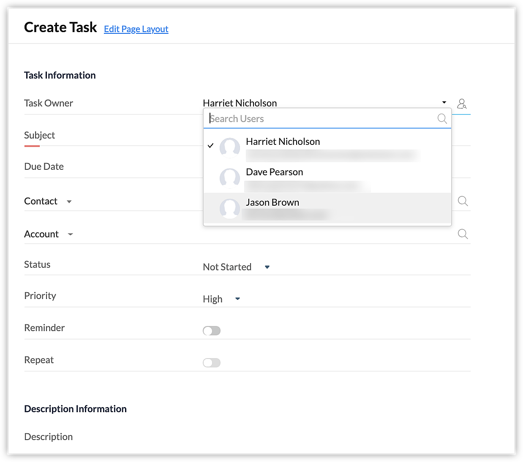Open the Edit Page Layout link

point(136,29)
